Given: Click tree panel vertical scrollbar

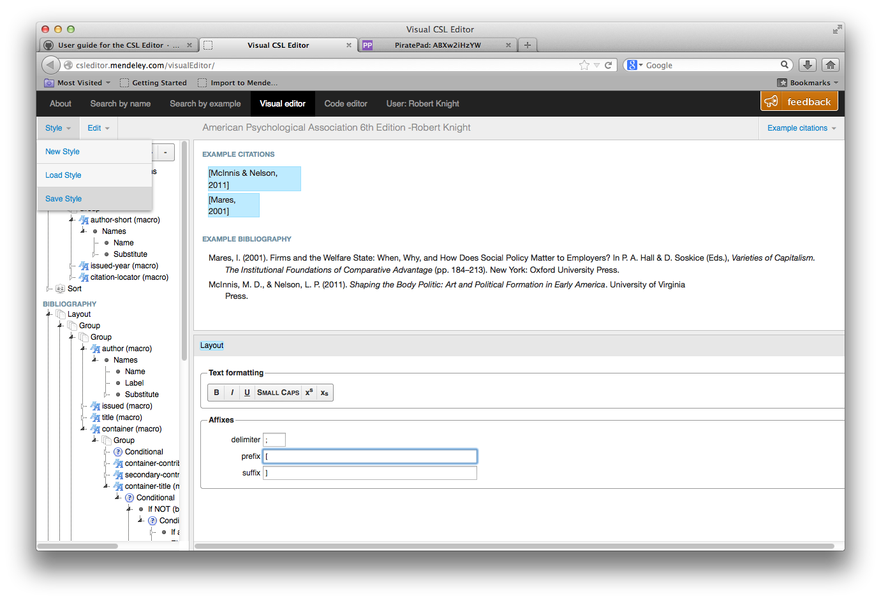Looking at the screenshot, I should [184, 252].
